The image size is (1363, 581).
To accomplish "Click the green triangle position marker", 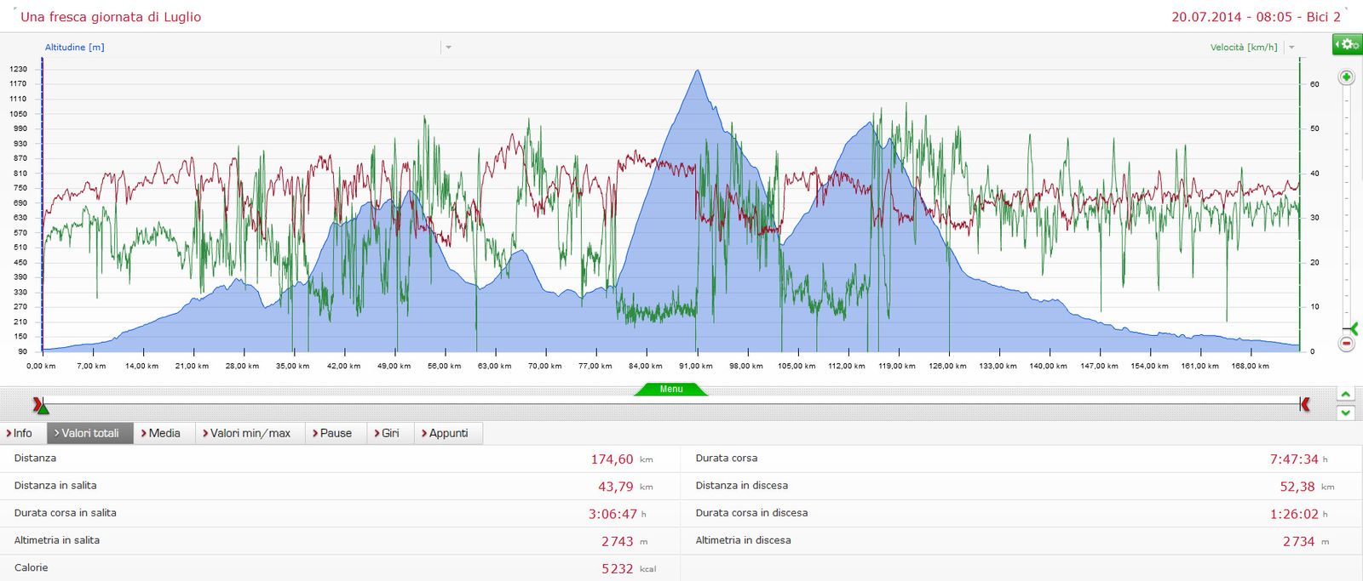I will click(43, 409).
